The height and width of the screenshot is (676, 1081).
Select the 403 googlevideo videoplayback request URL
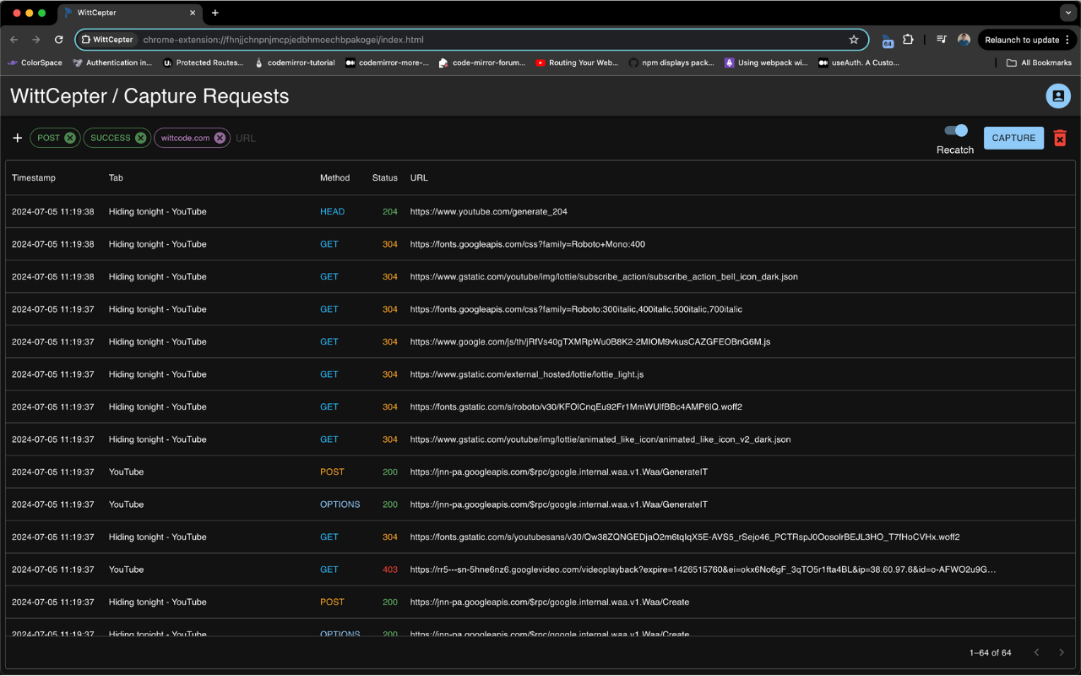703,570
